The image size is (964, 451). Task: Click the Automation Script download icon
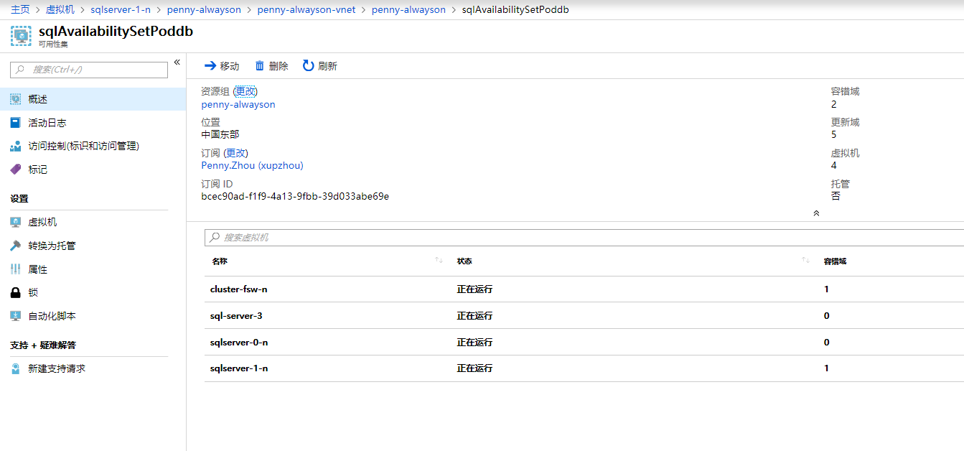coord(16,316)
